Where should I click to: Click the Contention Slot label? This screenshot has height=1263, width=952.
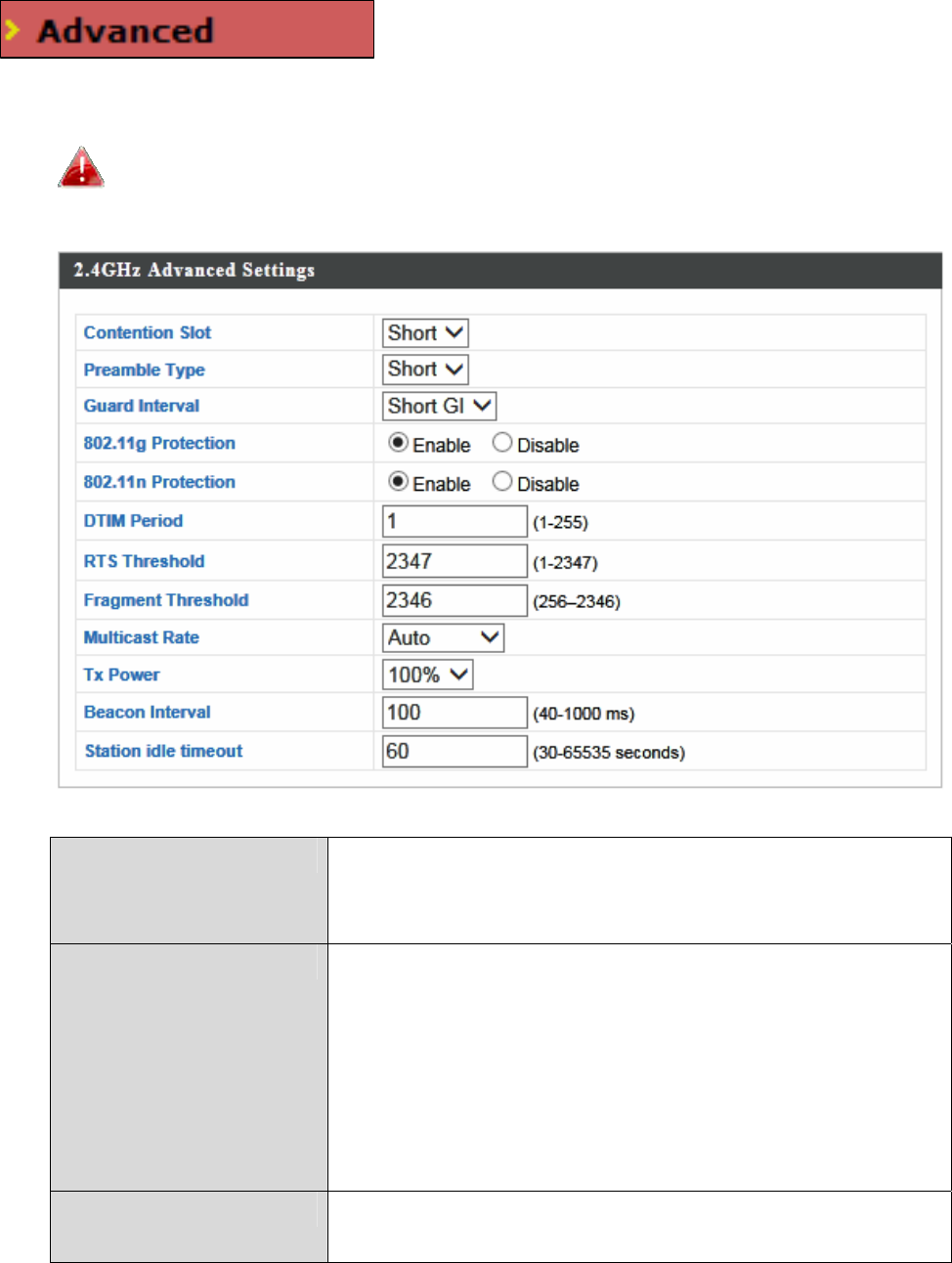coord(148,332)
